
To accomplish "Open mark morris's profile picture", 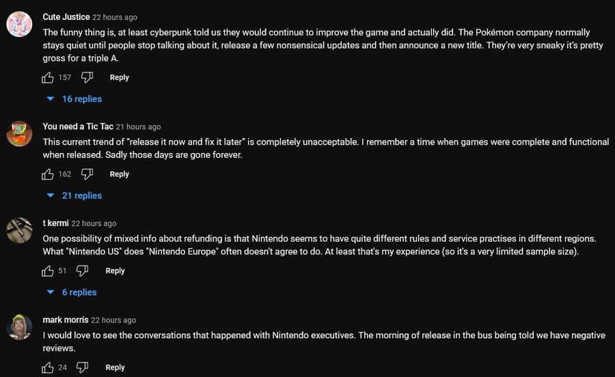I will (19, 326).
